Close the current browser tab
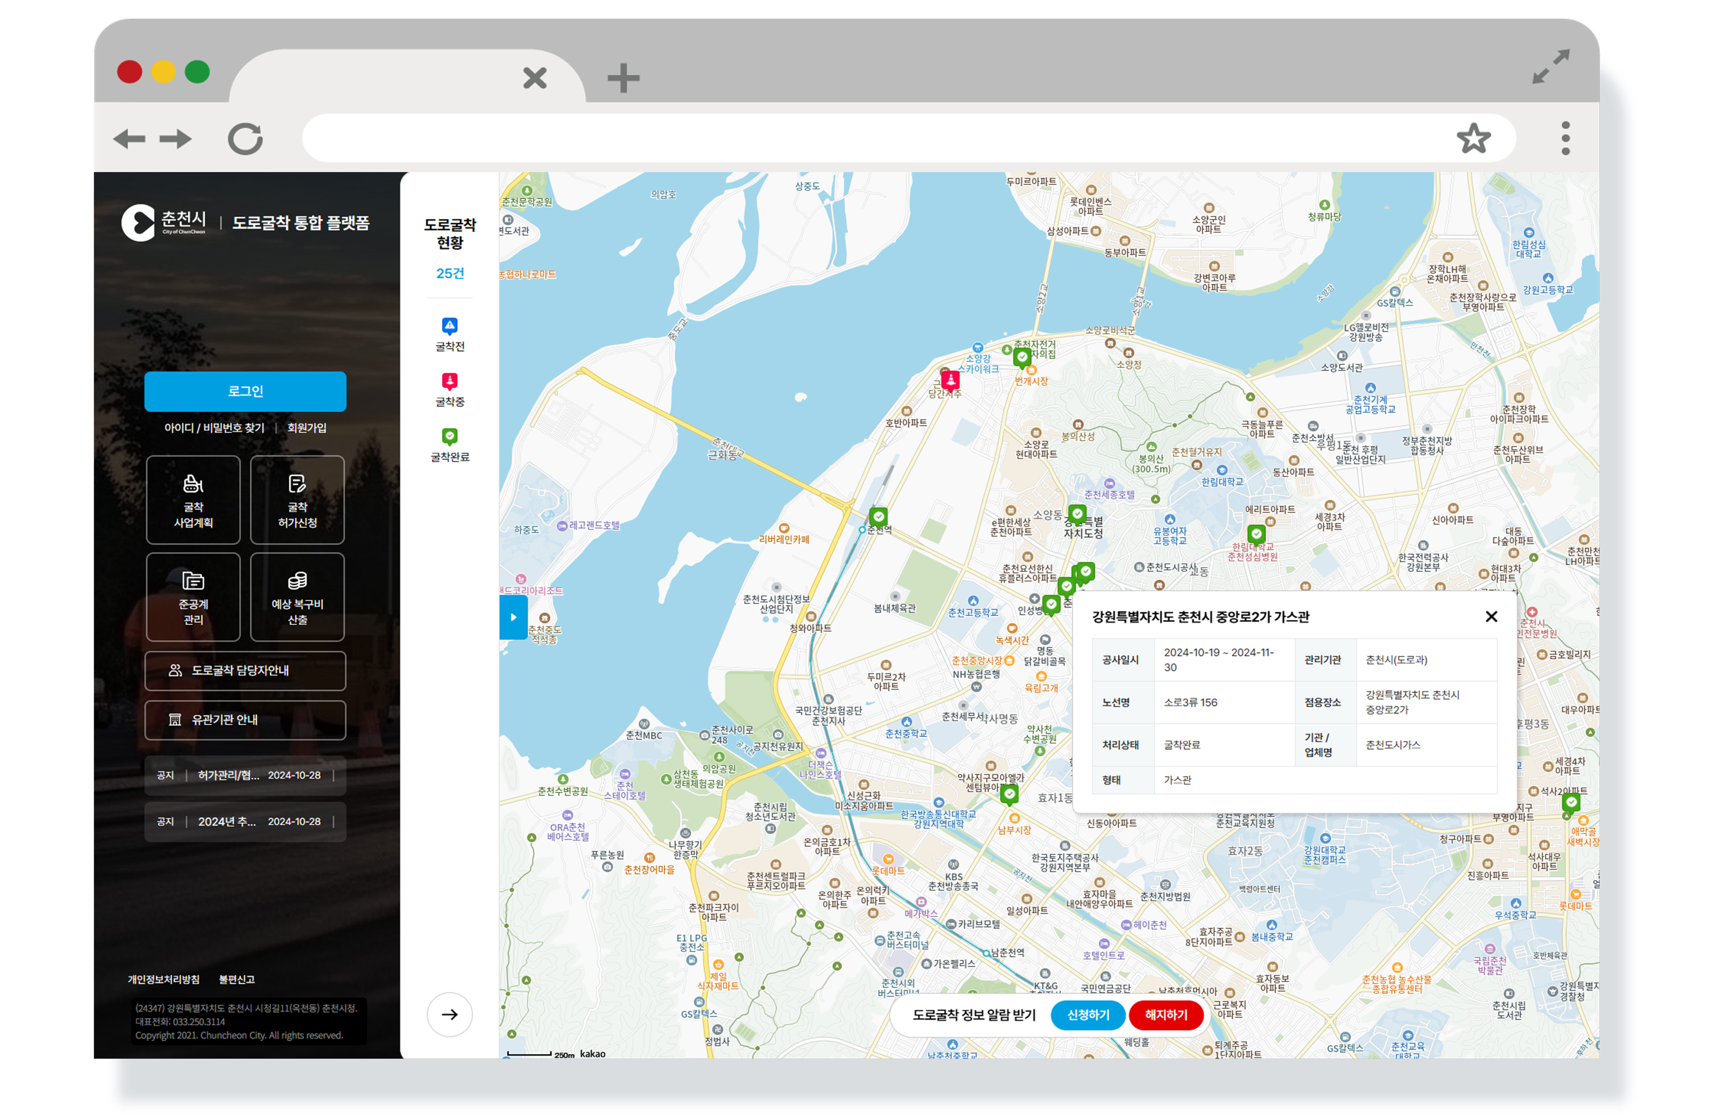This screenshot has height=1119, width=1719. [x=535, y=77]
